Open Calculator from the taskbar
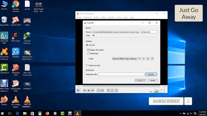The width and height of the screenshot is (207, 116). click(x=40, y=113)
